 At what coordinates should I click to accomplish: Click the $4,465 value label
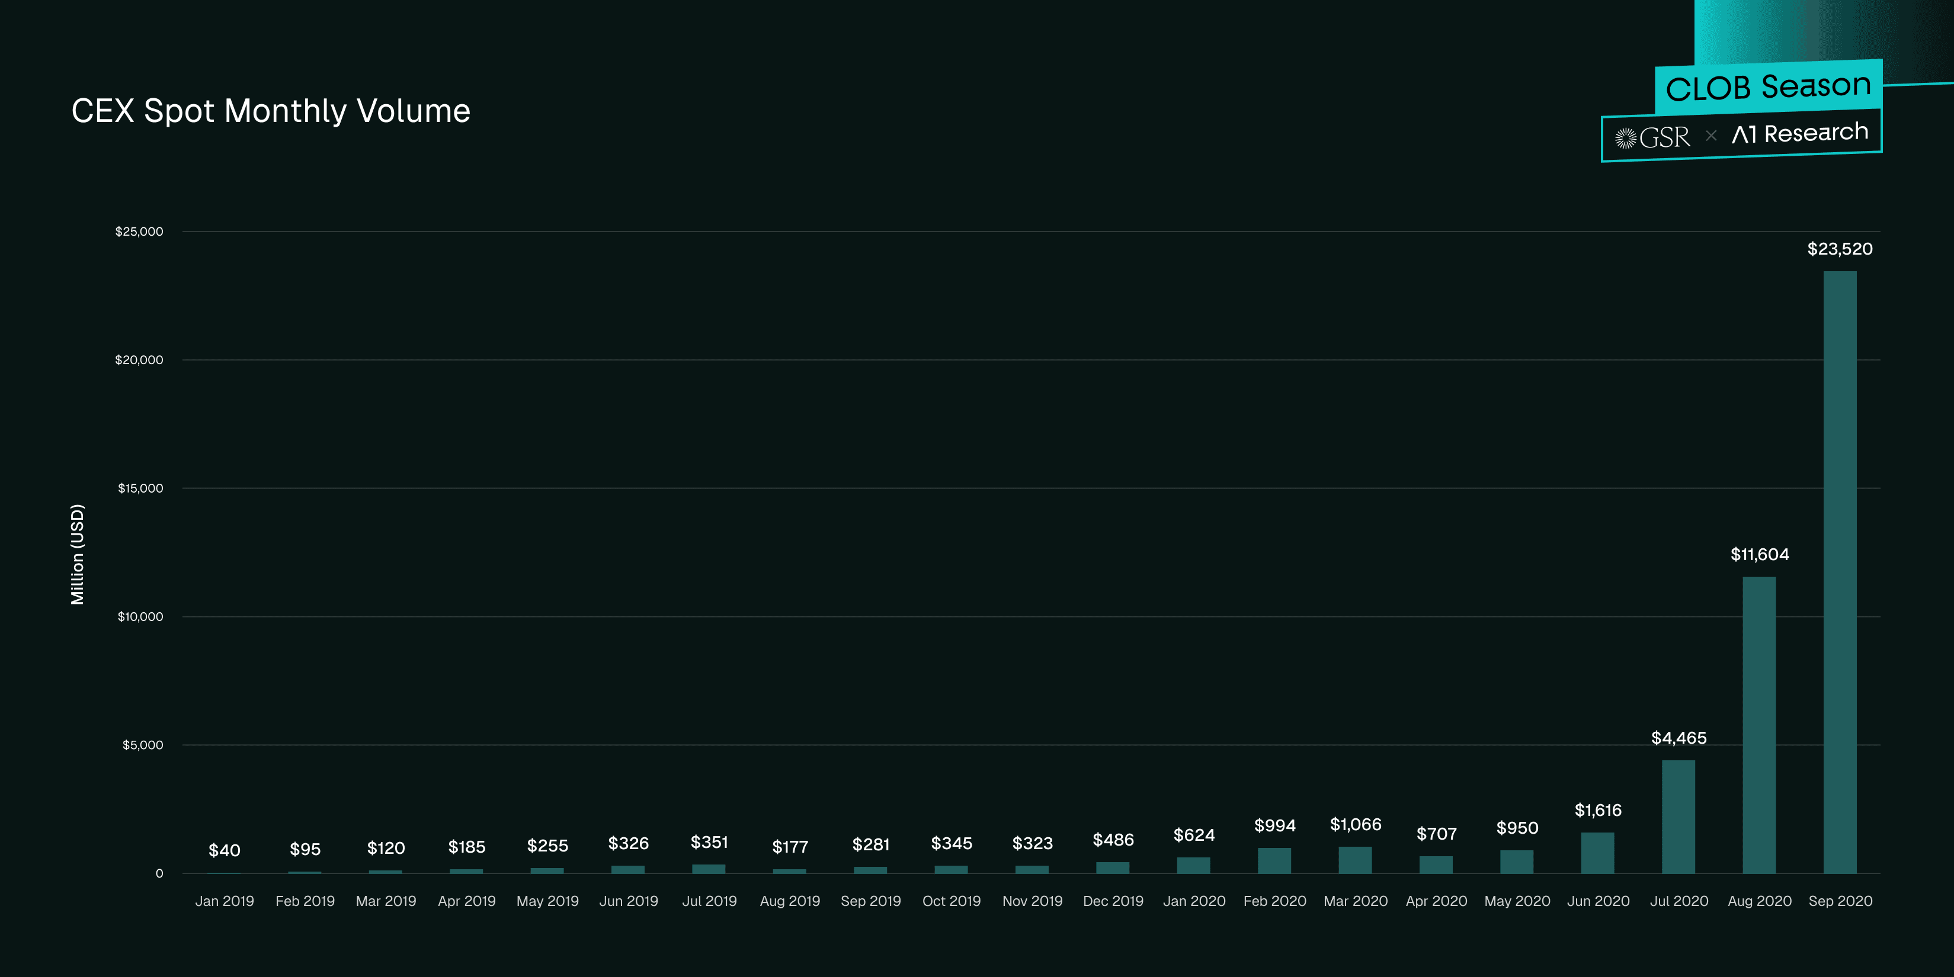[1678, 738]
